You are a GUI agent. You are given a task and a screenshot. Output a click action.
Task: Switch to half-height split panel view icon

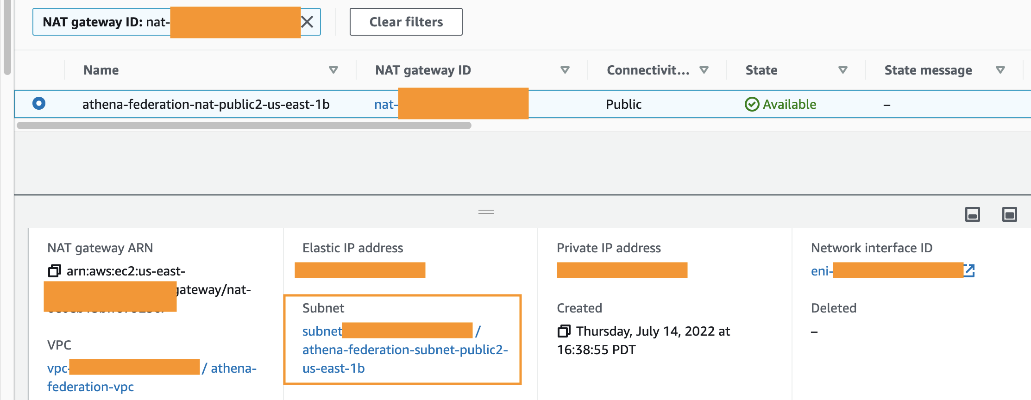coord(972,214)
